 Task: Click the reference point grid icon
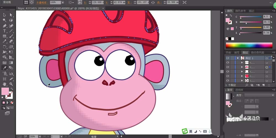coord(80,2)
